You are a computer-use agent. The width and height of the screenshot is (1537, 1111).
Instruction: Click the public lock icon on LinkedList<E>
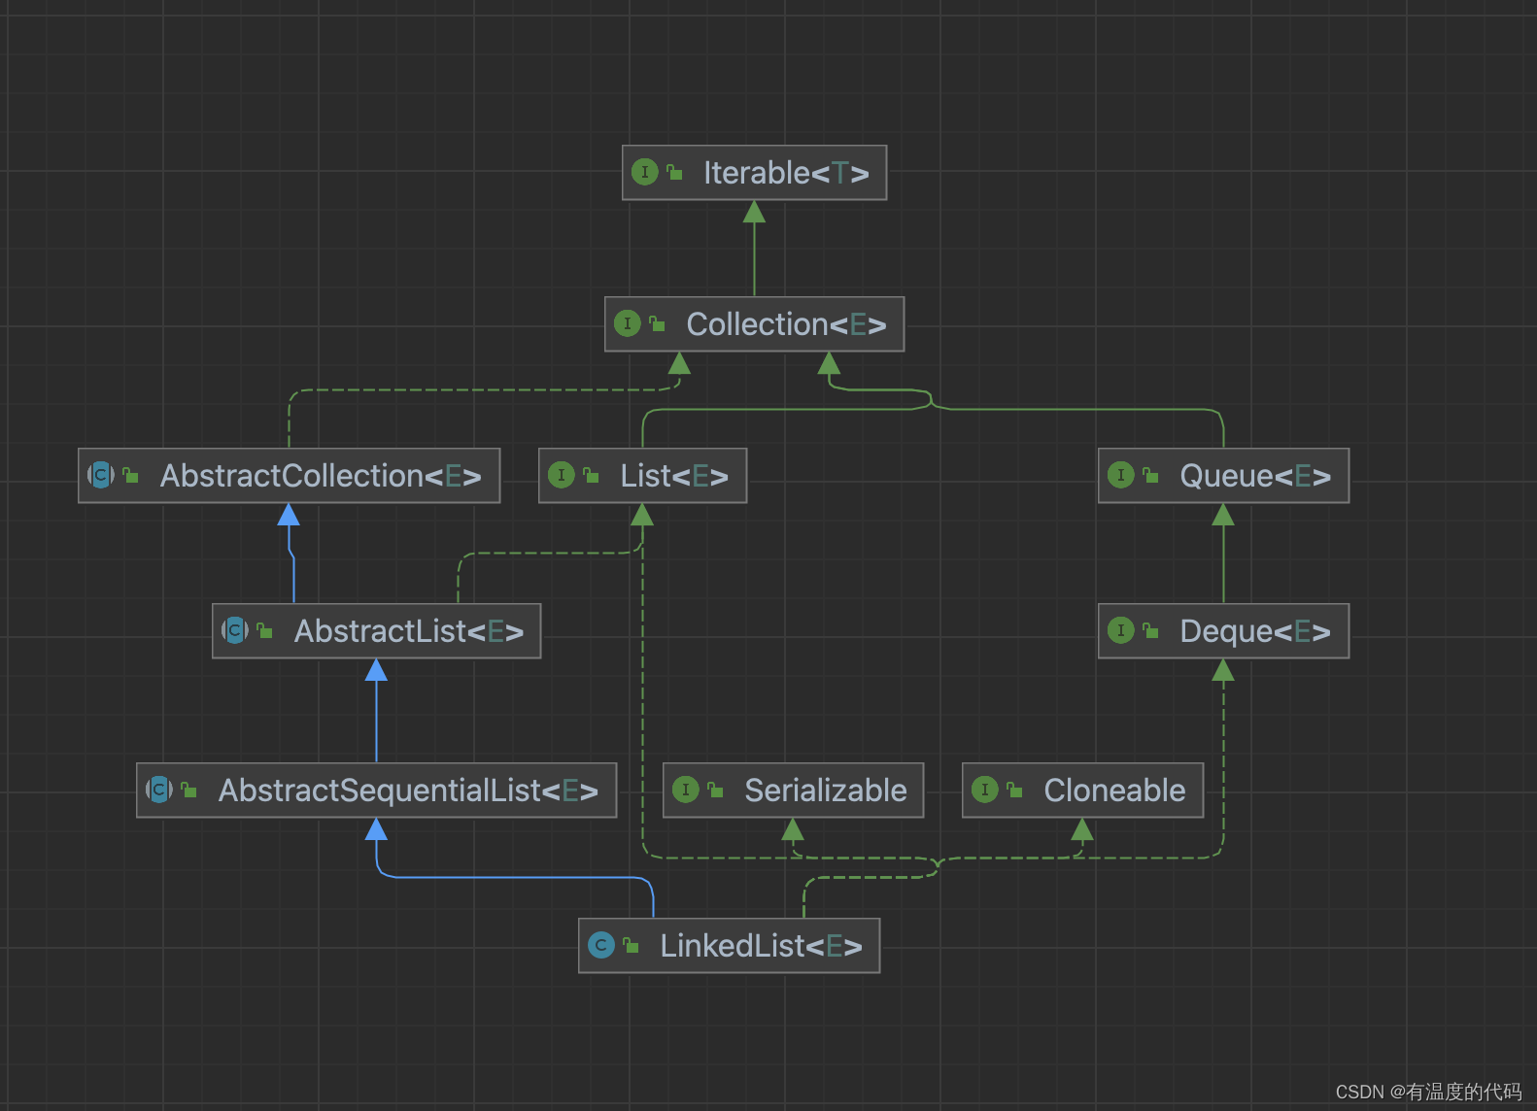click(x=631, y=945)
